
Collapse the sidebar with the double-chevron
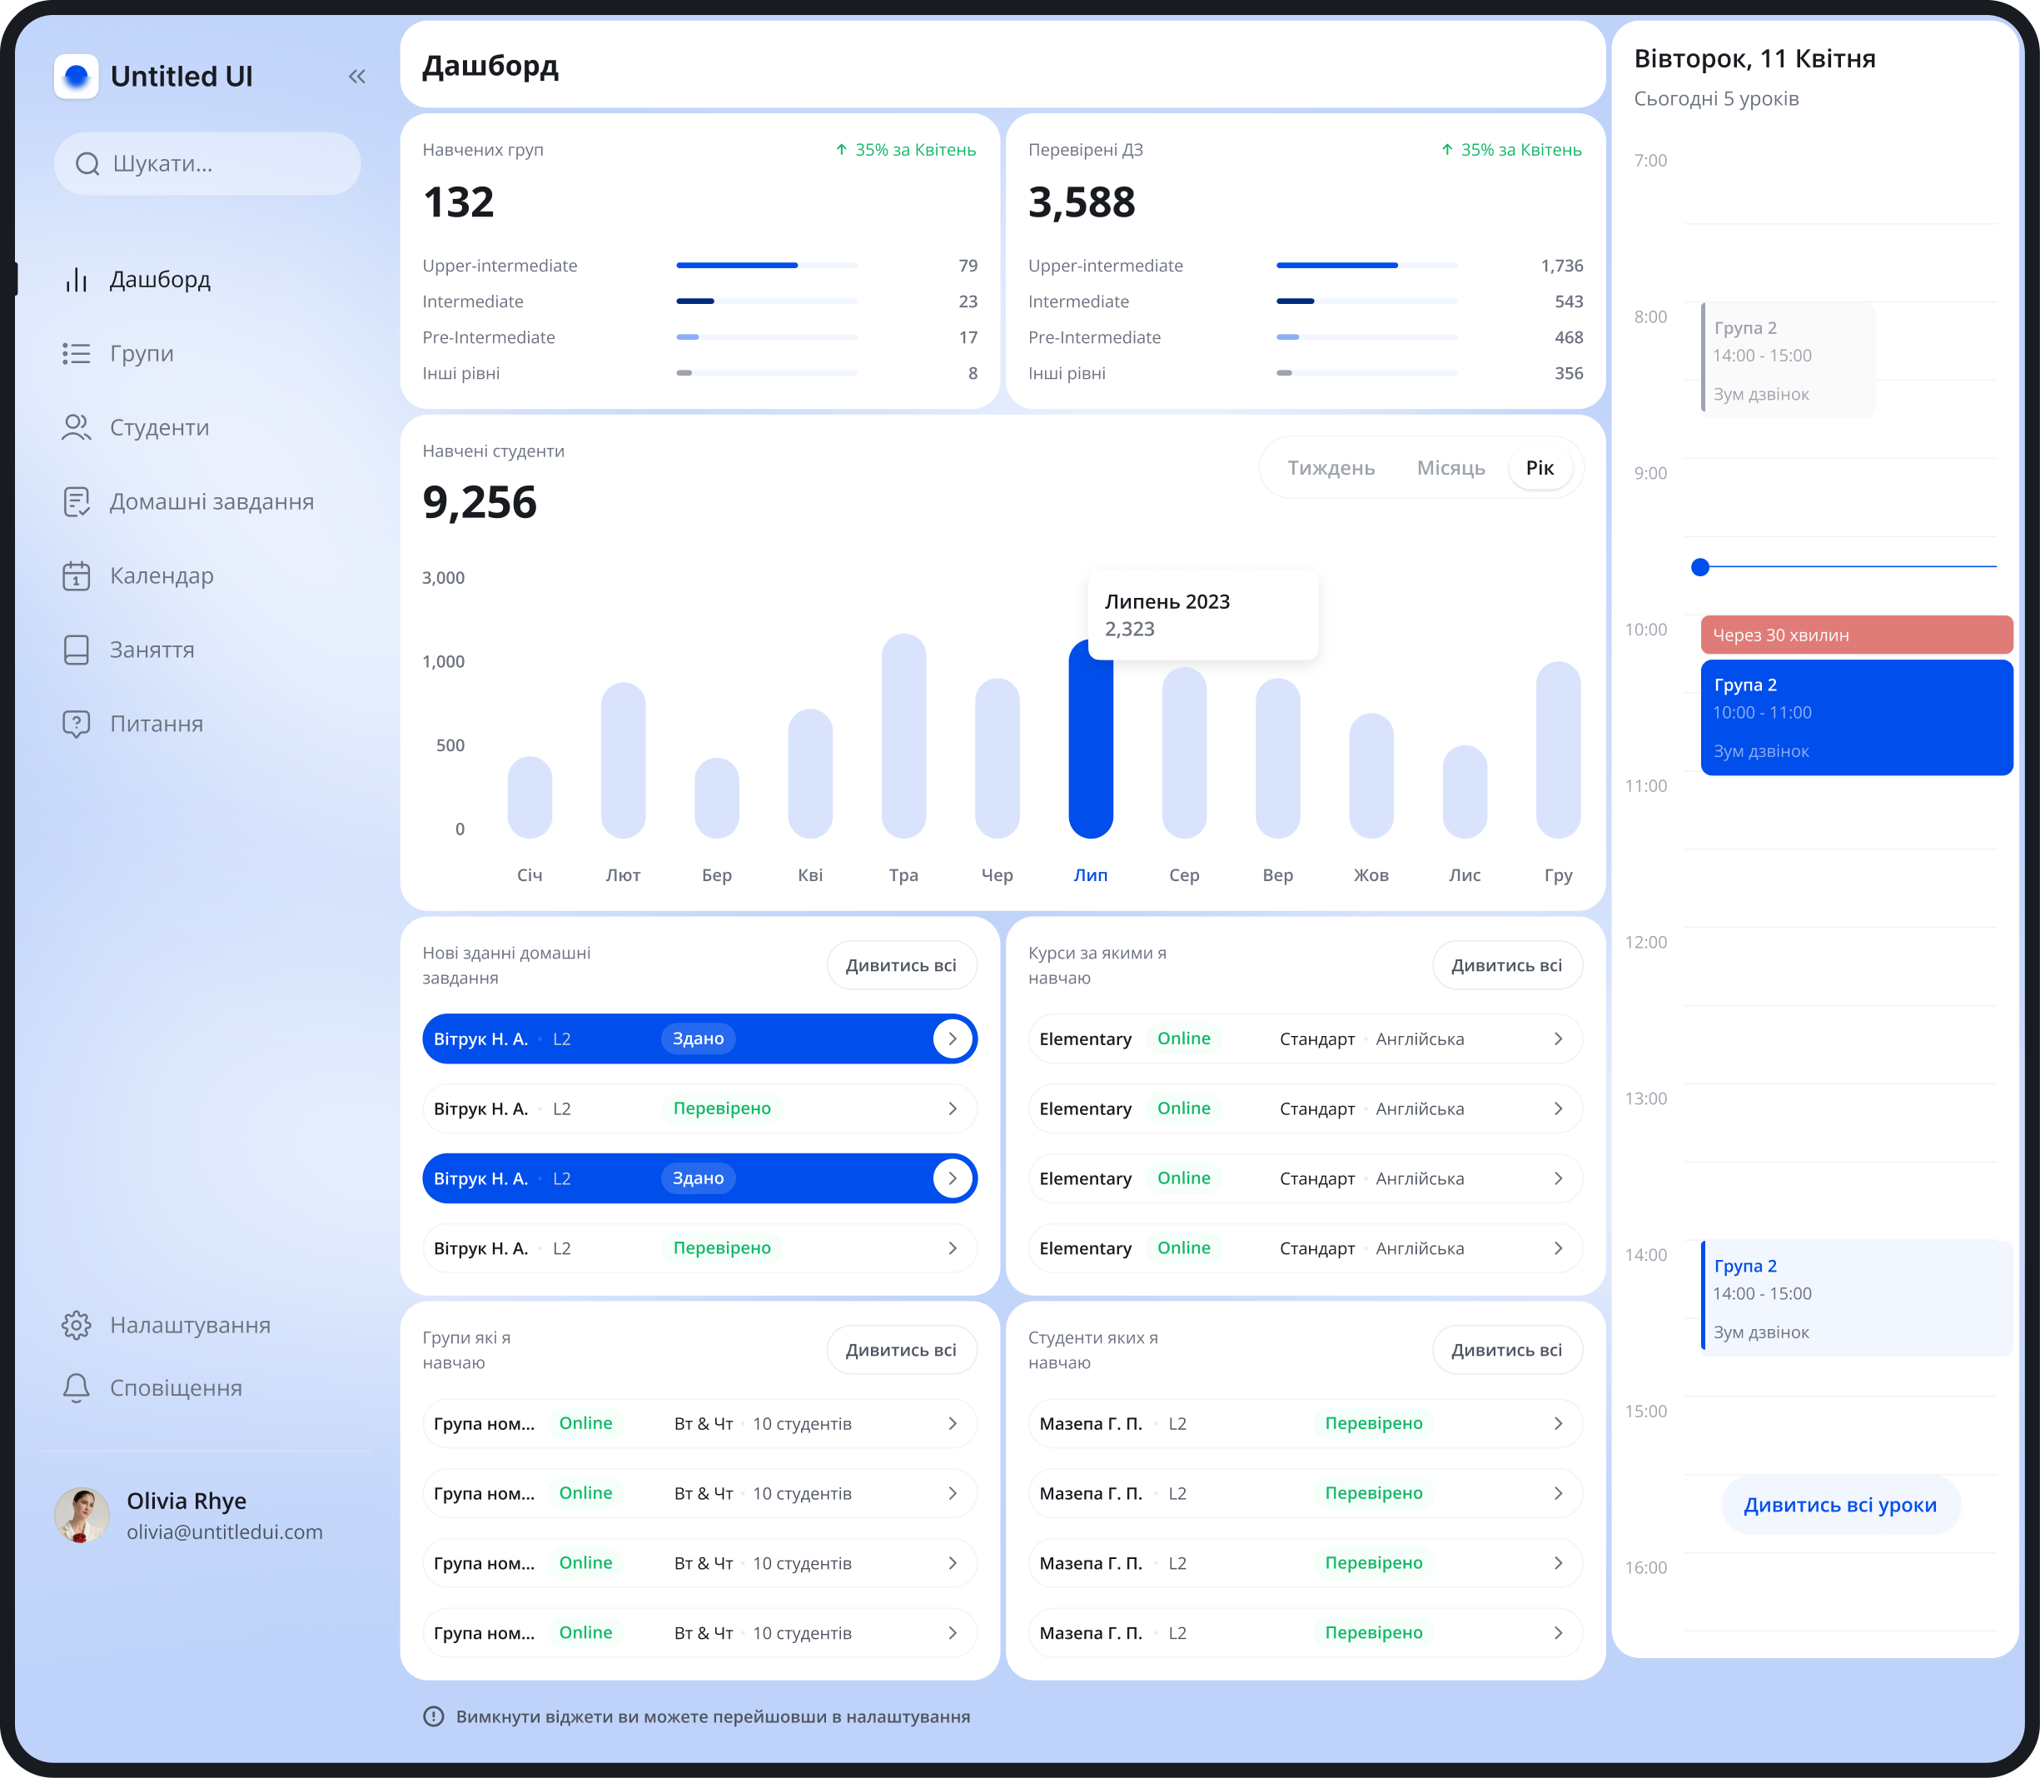coord(356,77)
